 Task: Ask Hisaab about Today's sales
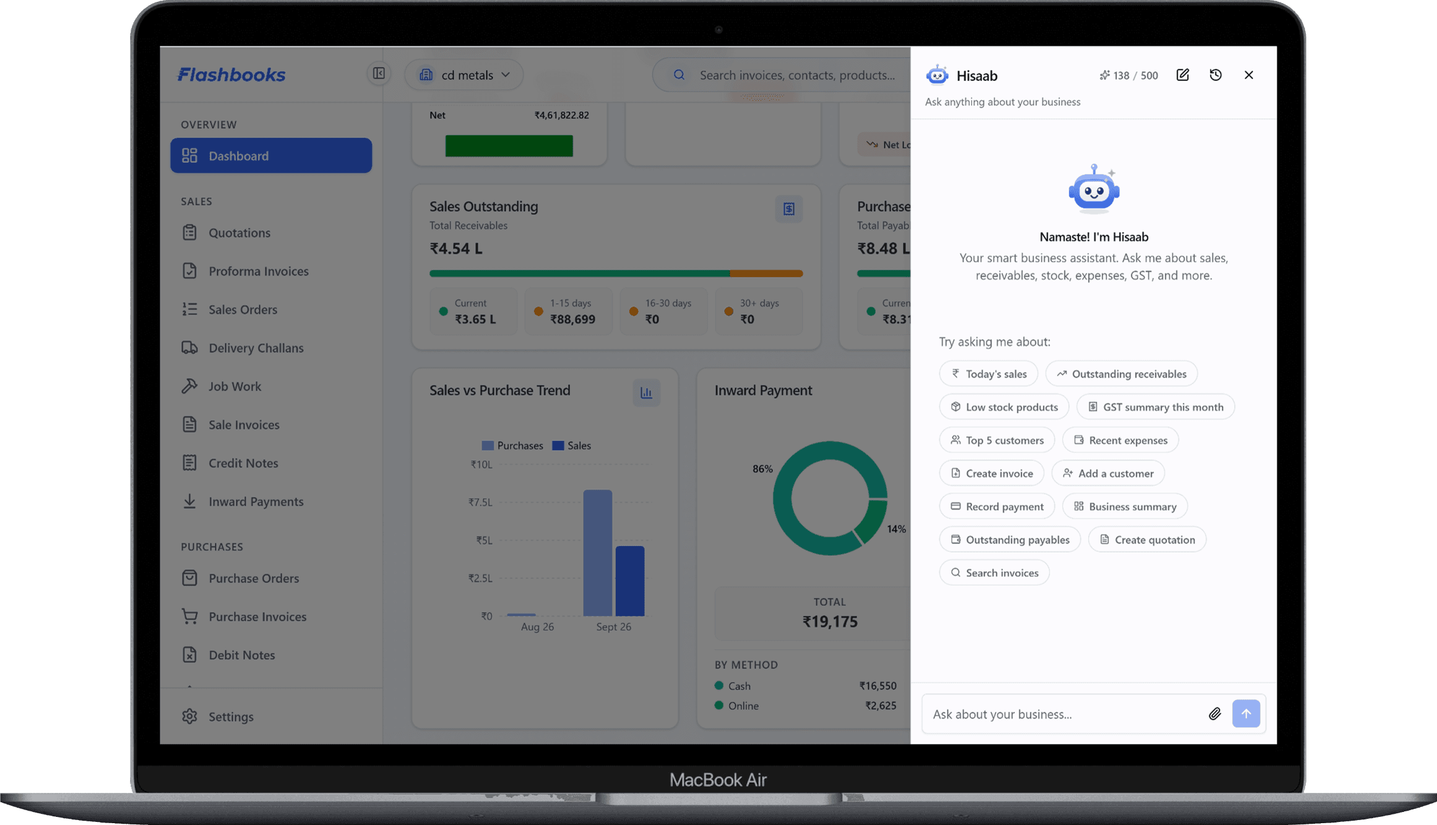(x=988, y=374)
